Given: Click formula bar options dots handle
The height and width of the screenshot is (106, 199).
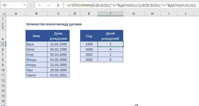Looking at the screenshot, I should tap(31, 5).
